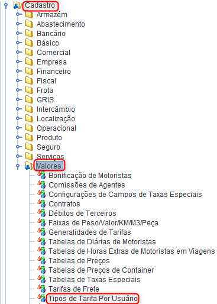Open the Contratos entry
Viewport: 217px width, 304px height.
tap(64, 204)
